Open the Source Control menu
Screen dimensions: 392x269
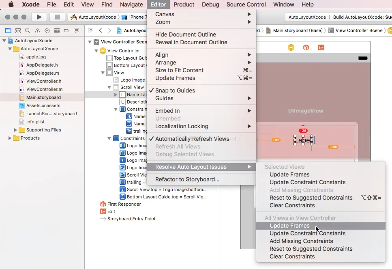tap(246, 4)
